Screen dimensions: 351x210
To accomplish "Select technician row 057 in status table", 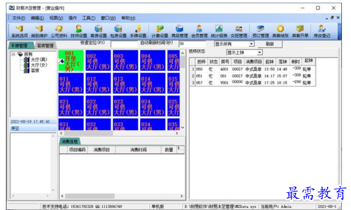I will [x=253, y=83].
